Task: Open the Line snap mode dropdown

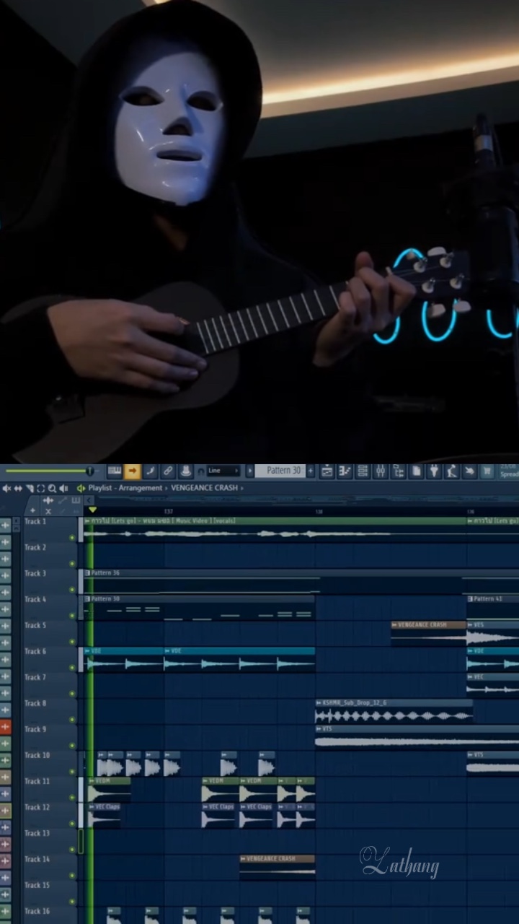Action: (x=223, y=471)
